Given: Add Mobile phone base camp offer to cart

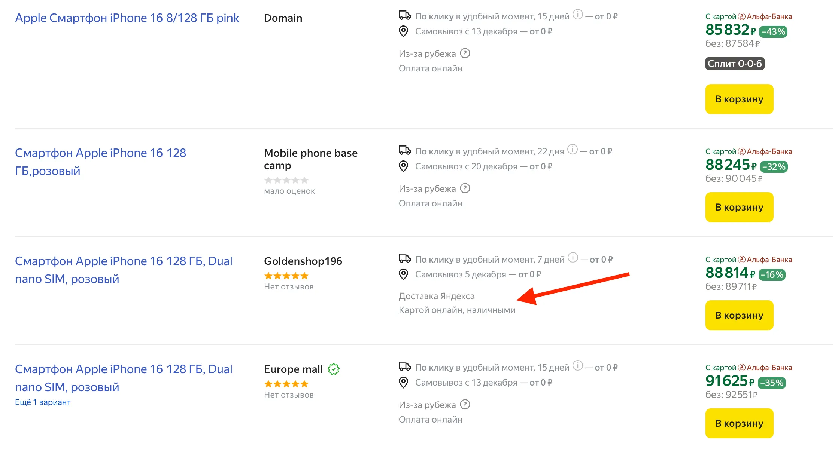Looking at the screenshot, I should point(739,207).
